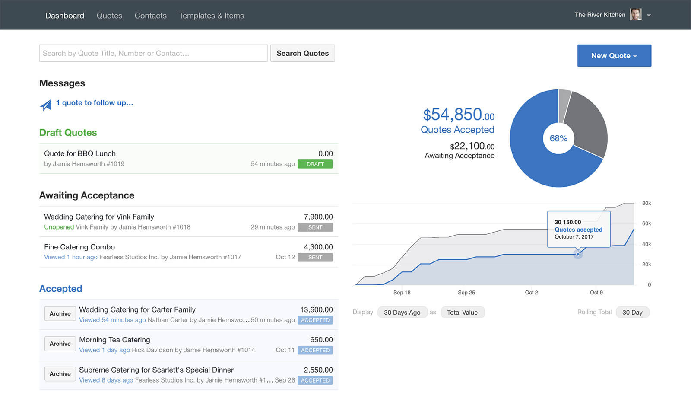Open the 1 quote to follow up link
Image resolution: width=691 pixels, height=405 pixels.
pyautogui.click(x=95, y=103)
